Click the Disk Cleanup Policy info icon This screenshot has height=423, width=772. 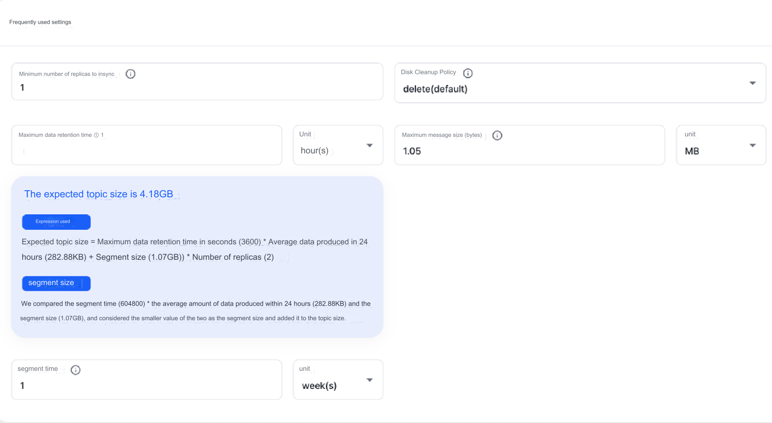click(468, 73)
